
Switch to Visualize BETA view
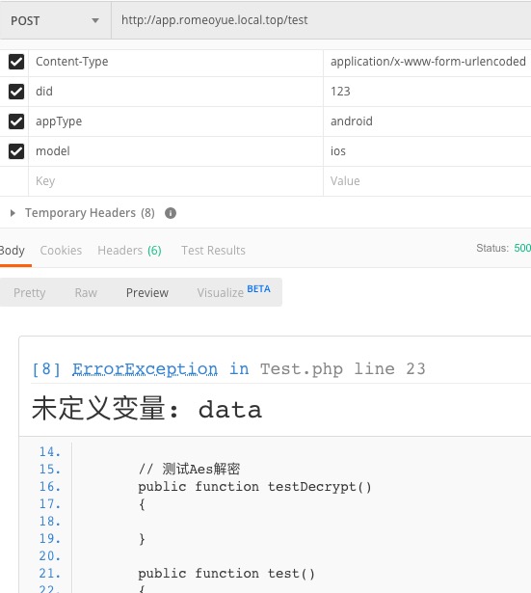point(233,292)
